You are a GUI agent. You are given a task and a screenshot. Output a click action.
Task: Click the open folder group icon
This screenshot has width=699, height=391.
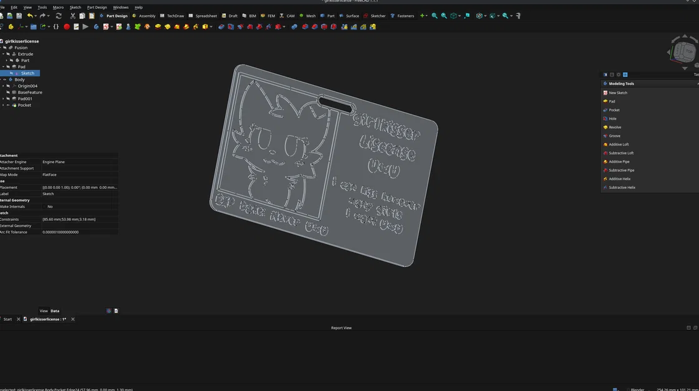pyautogui.click(x=33, y=27)
